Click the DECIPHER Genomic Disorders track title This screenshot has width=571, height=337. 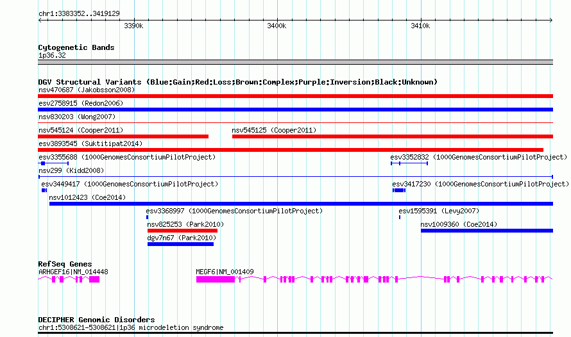click(96, 320)
